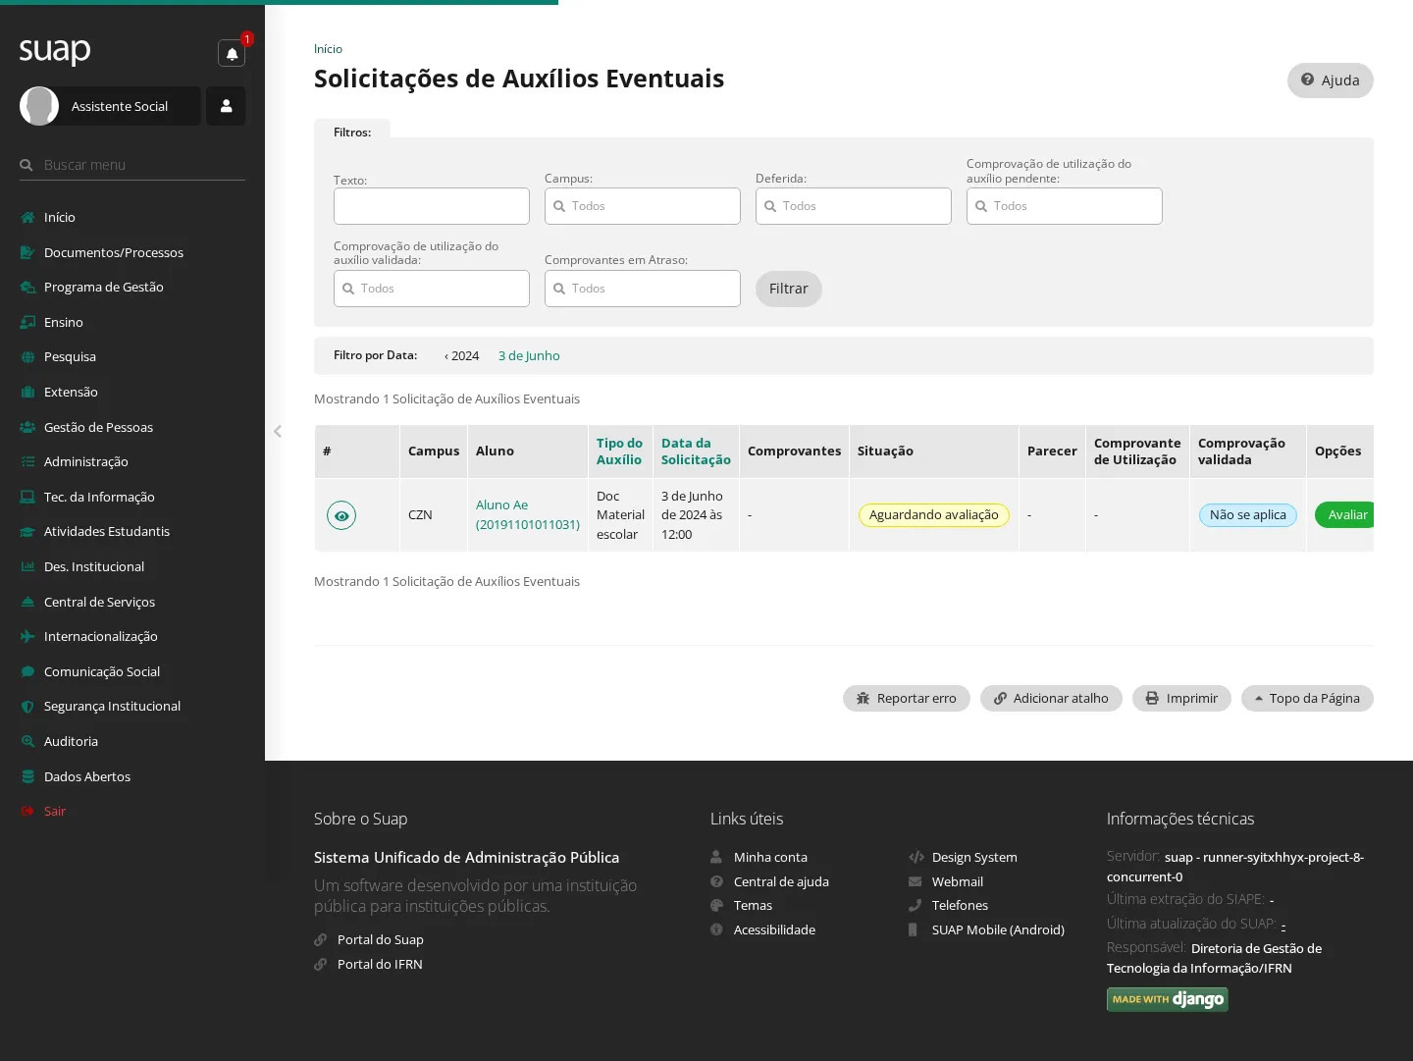Image resolution: width=1413 pixels, height=1061 pixels.
Task: Click the Gestão de Pessoas icon
Action: (x=27, y=427)
